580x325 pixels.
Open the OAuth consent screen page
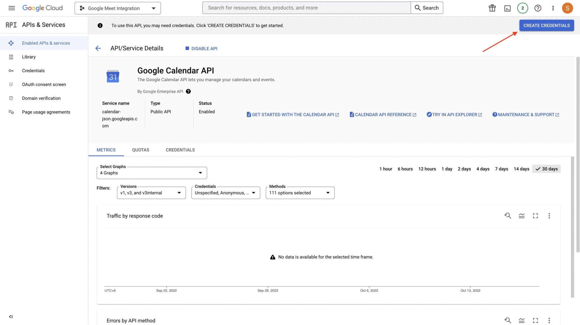(x=44, y=84)
